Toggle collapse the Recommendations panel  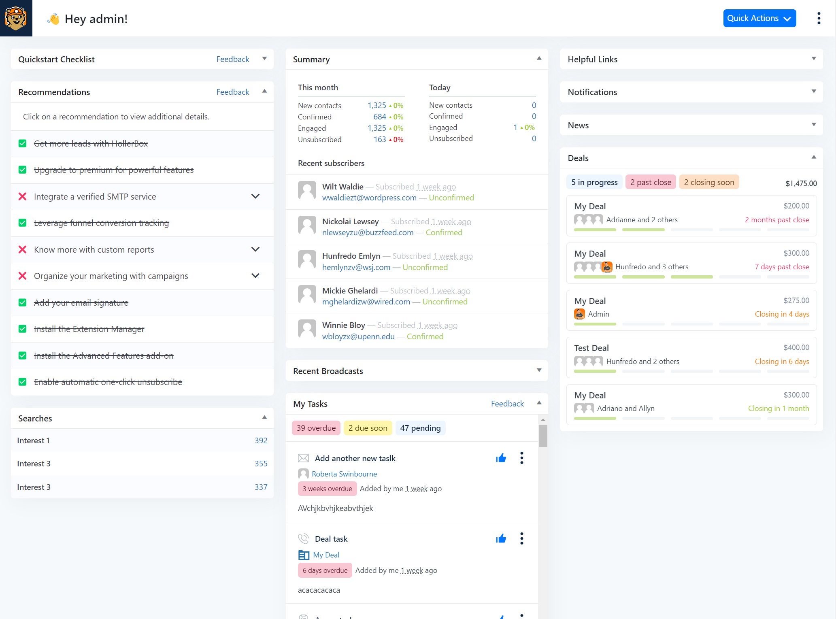(265, 91)
